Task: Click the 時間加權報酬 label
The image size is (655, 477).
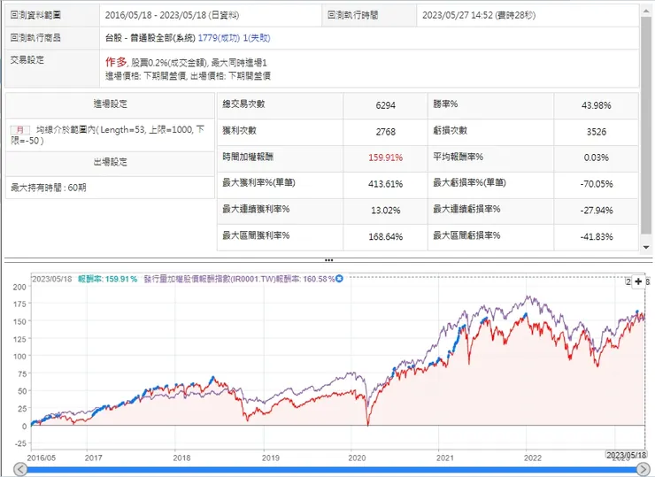Action: [248, 157]
